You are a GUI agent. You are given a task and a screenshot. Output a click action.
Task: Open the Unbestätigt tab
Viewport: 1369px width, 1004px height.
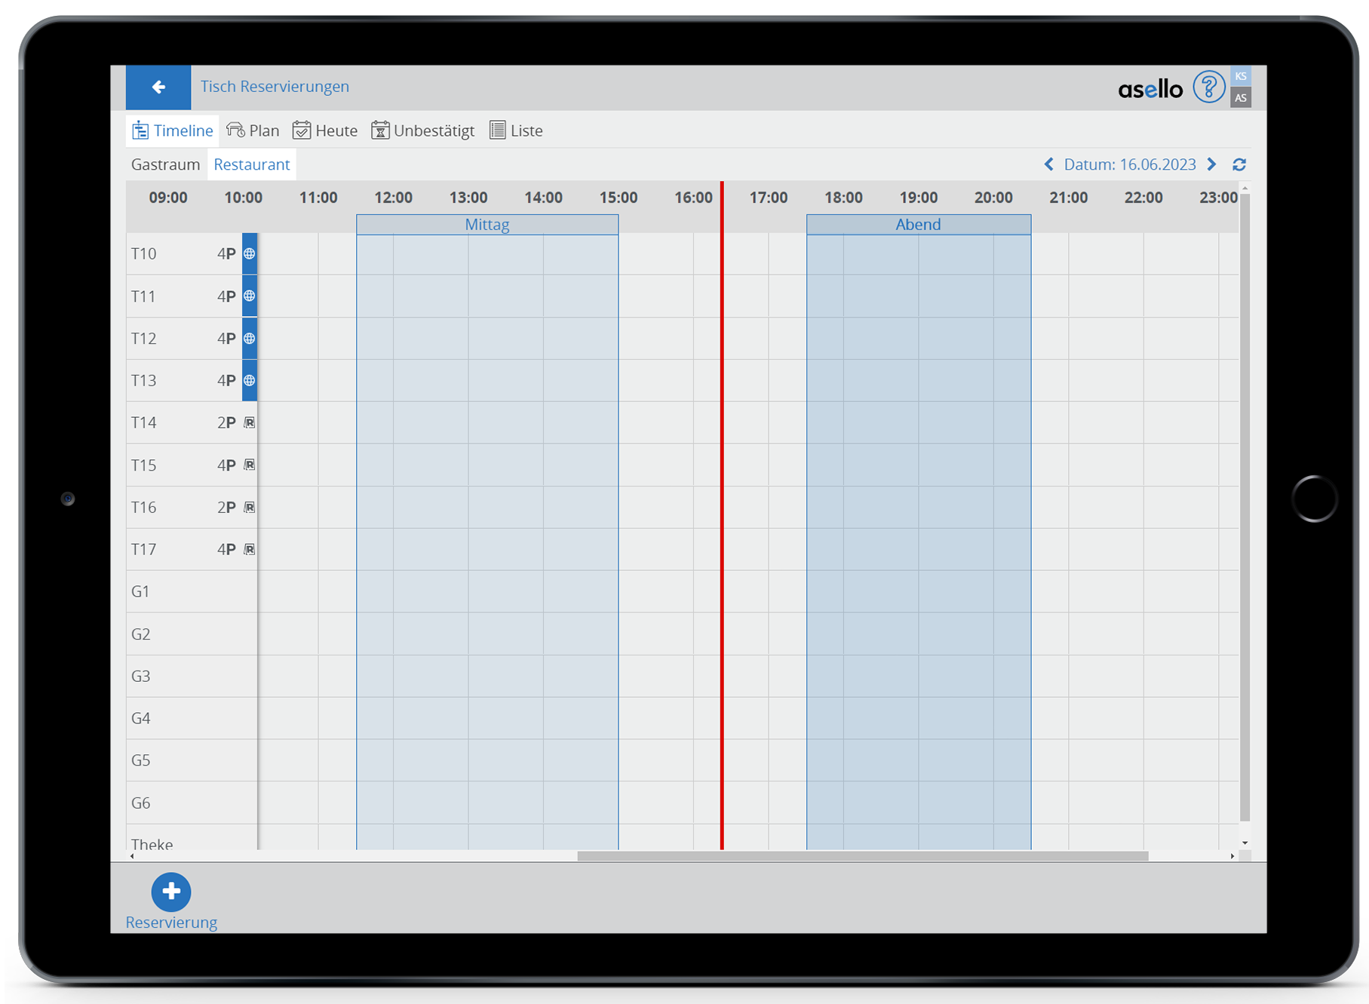pyautogui.click(x=423, y=130)
